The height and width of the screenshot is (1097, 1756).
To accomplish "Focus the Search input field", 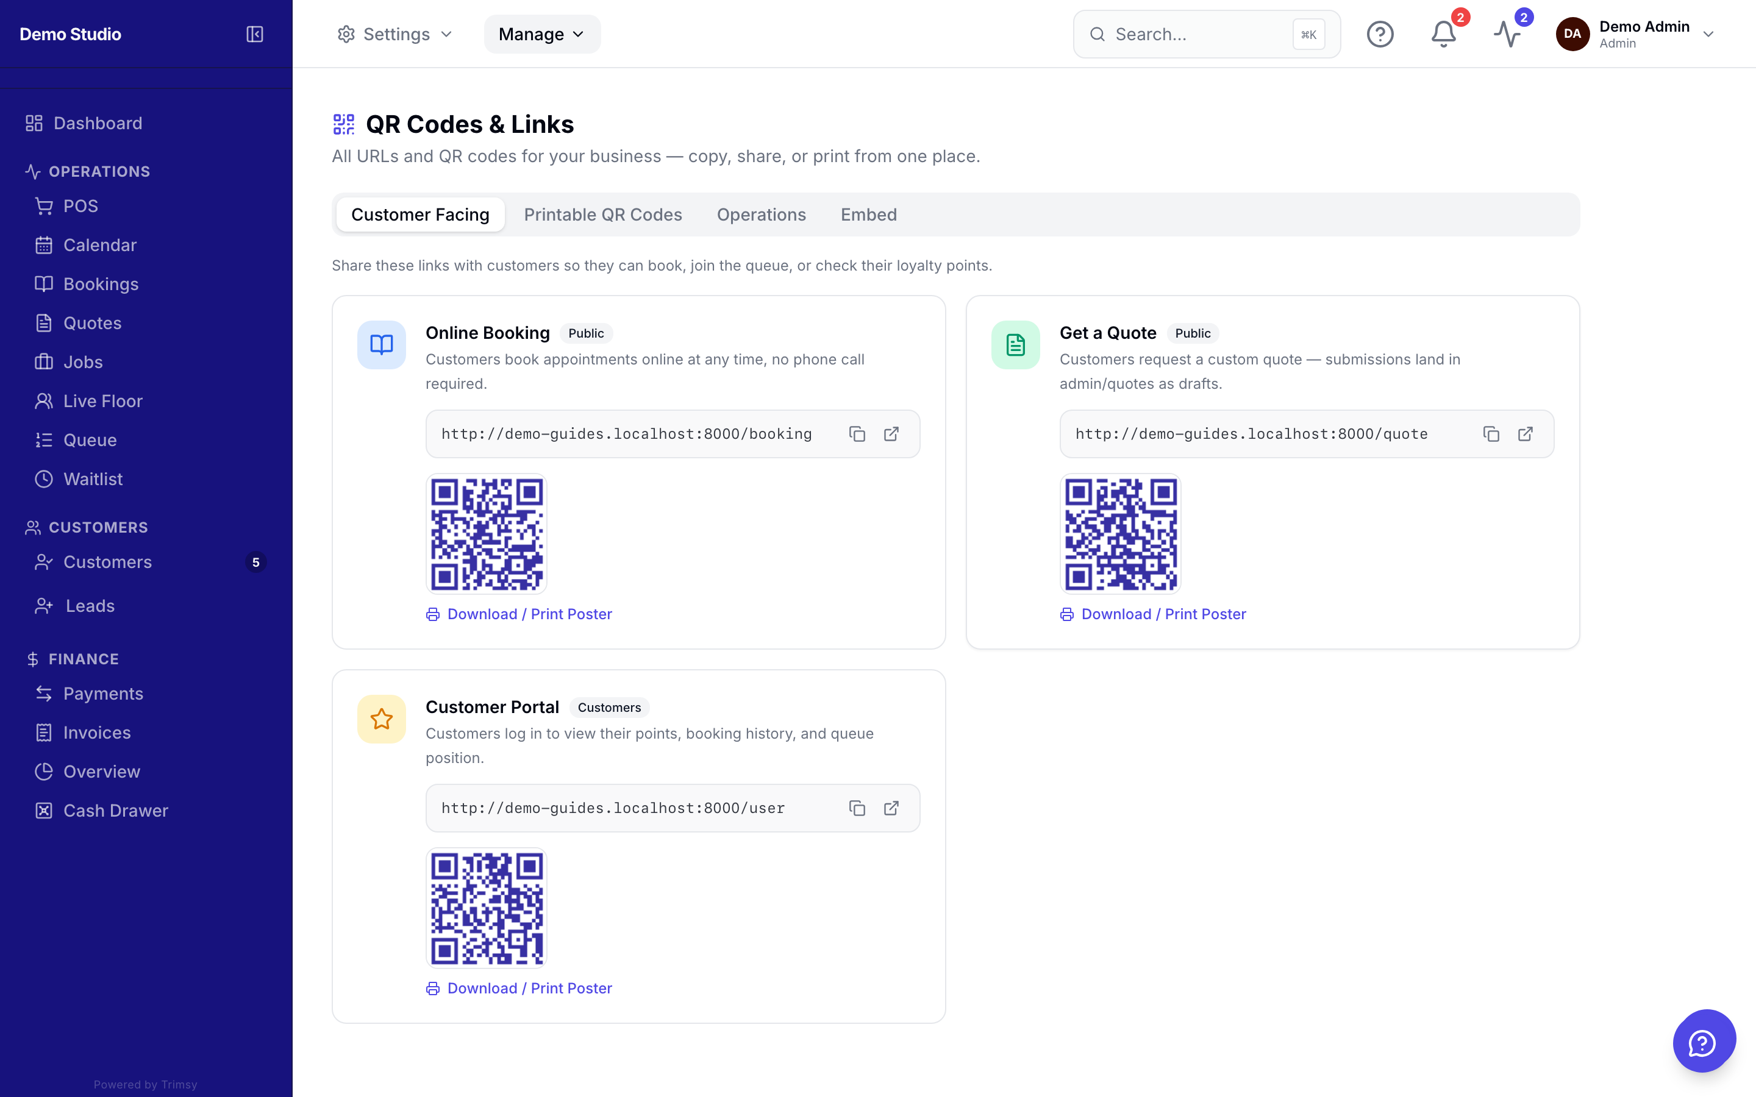I will (1207, 34).
